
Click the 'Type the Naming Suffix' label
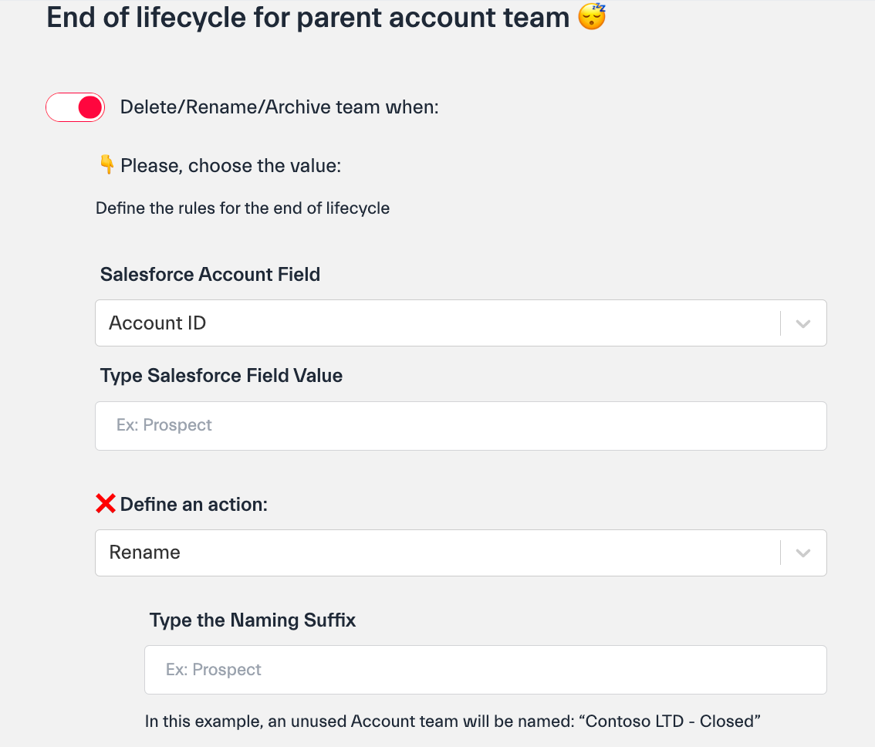(252, 620)
